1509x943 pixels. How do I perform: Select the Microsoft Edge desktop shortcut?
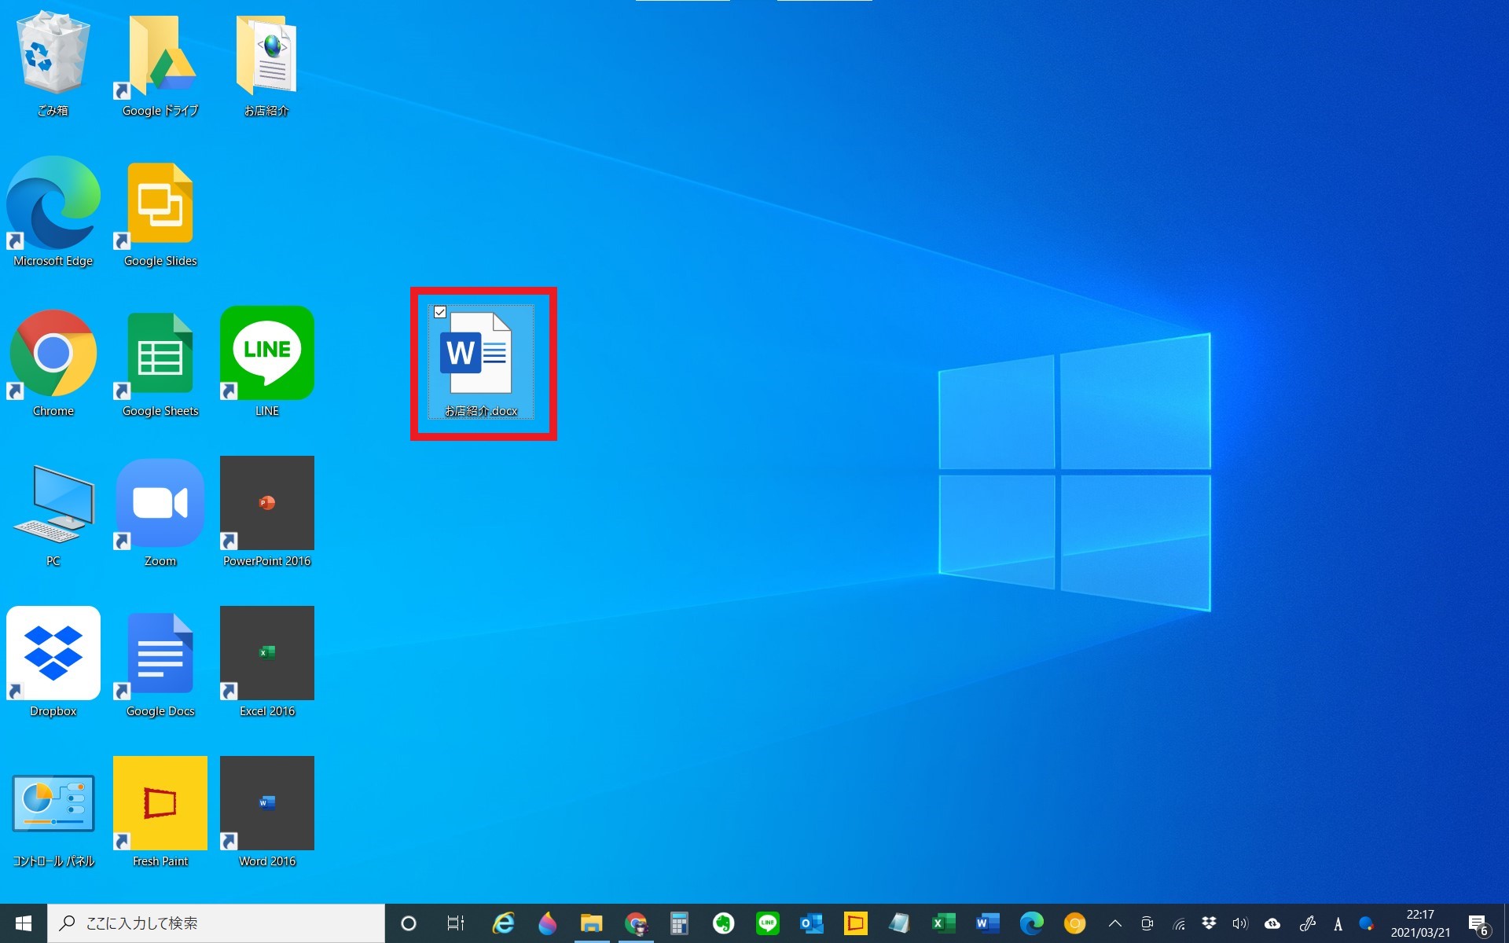(53, 212)
